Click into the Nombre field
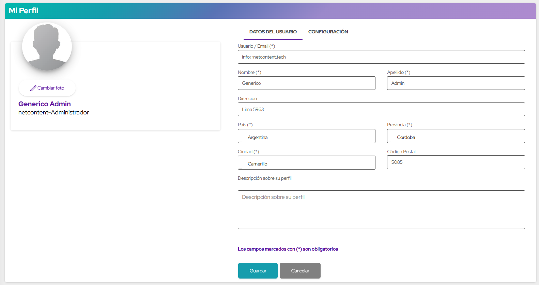This screenshot has width=539, height=285. click(x=306, y=83)
